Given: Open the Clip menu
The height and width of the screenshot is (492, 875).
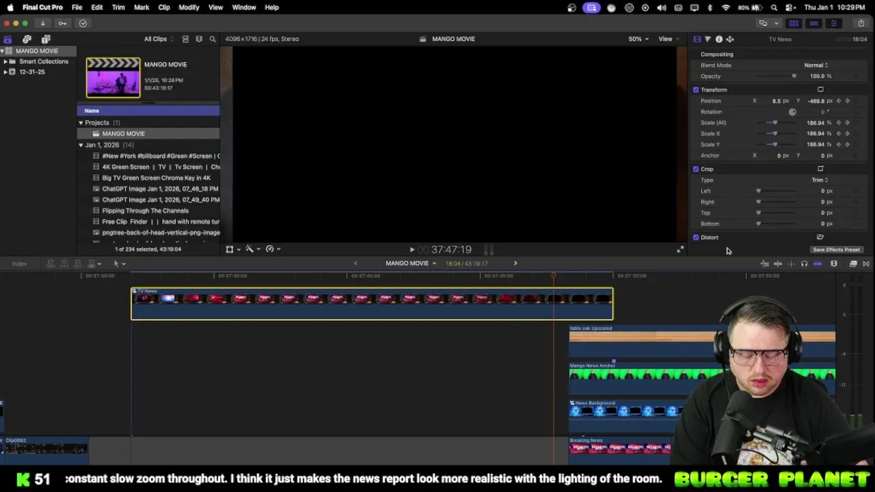Looking at the screenshot, I should (x=164, y=8).
